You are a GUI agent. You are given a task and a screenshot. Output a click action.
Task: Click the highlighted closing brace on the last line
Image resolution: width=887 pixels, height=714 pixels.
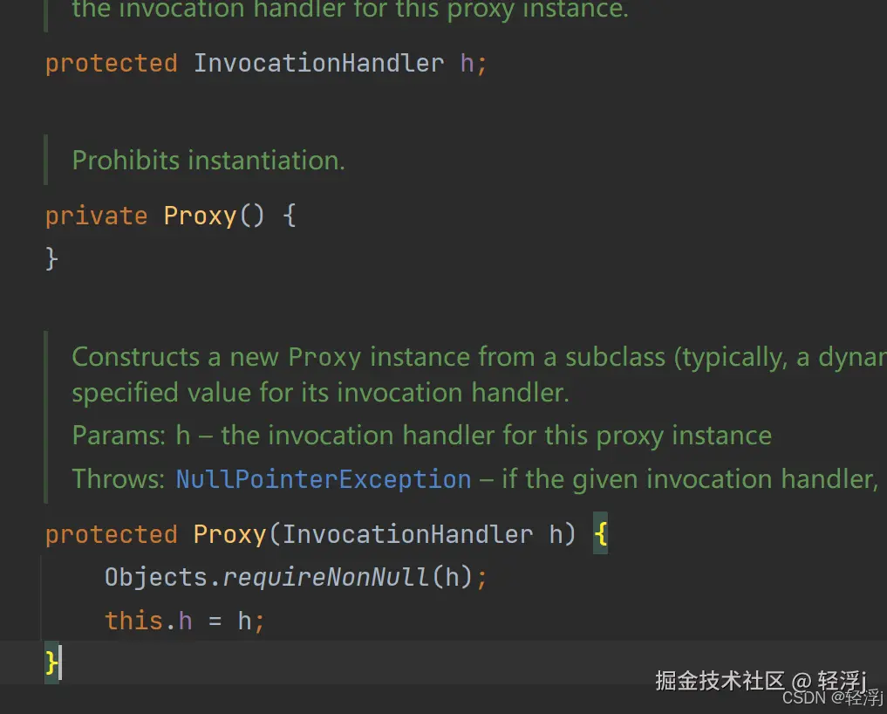coord(52,664)
